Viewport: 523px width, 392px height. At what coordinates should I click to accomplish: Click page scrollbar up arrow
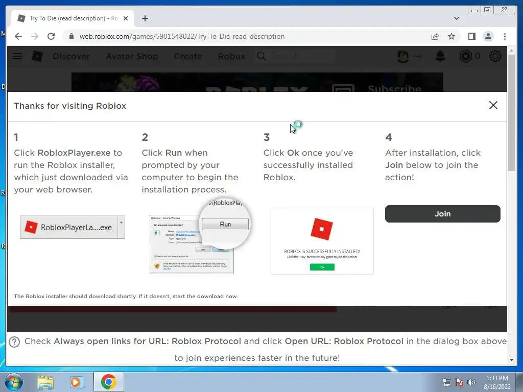coord(511,51)
